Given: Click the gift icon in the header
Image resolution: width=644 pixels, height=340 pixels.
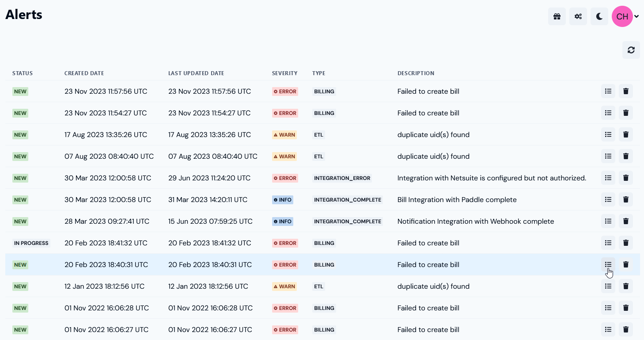Looking at the screenshot, I should pos(557,16).
